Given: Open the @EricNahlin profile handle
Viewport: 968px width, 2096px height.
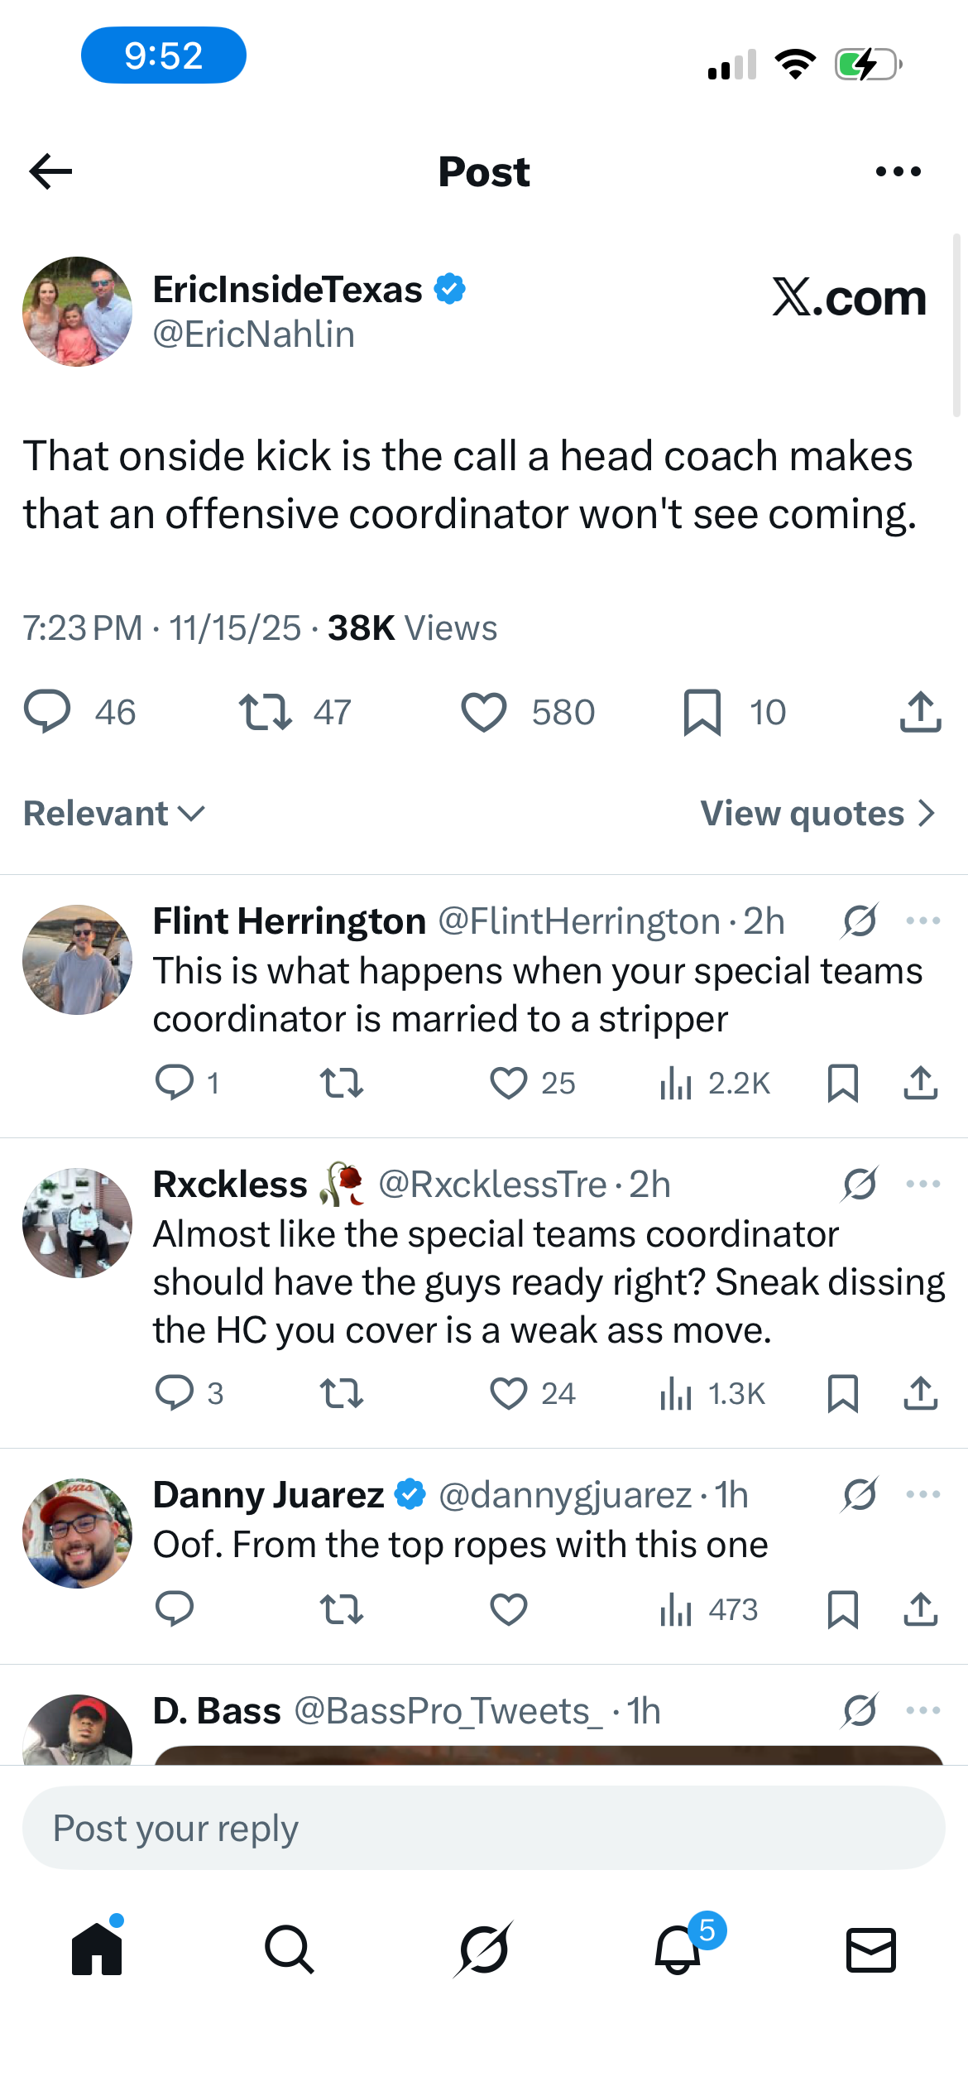Looking at the screenshot, I should pos(254,334).
